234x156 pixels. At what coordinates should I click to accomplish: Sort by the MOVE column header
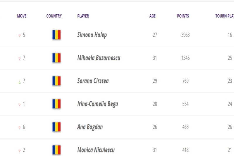pos(22,16)
